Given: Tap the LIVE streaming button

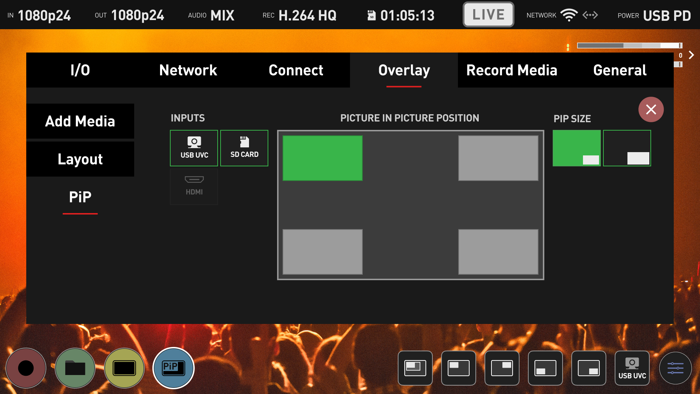Looking at the screenshot, I should [x=489, y=15].
